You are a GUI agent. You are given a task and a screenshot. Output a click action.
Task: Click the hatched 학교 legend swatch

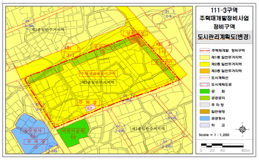pos(205,125)
